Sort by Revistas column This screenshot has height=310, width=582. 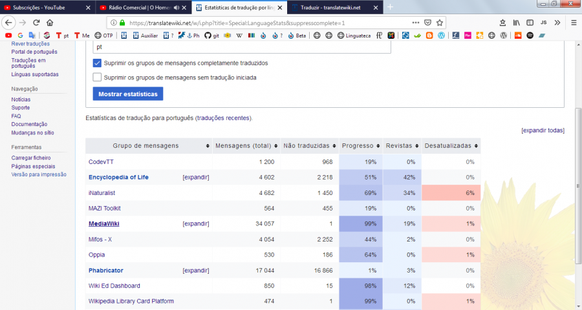402,146
